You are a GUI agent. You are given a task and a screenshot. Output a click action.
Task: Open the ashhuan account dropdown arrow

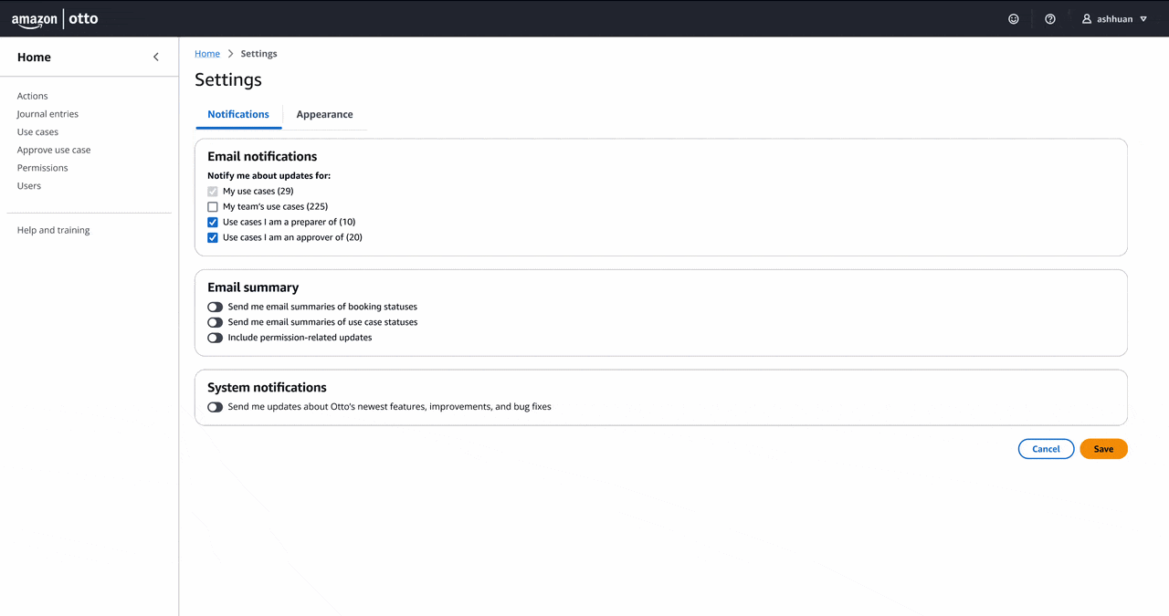coord(1143,19)
